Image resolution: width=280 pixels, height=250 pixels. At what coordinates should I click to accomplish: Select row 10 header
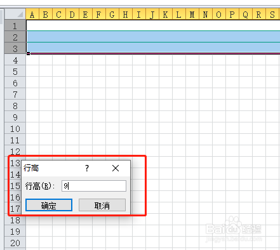15,129
